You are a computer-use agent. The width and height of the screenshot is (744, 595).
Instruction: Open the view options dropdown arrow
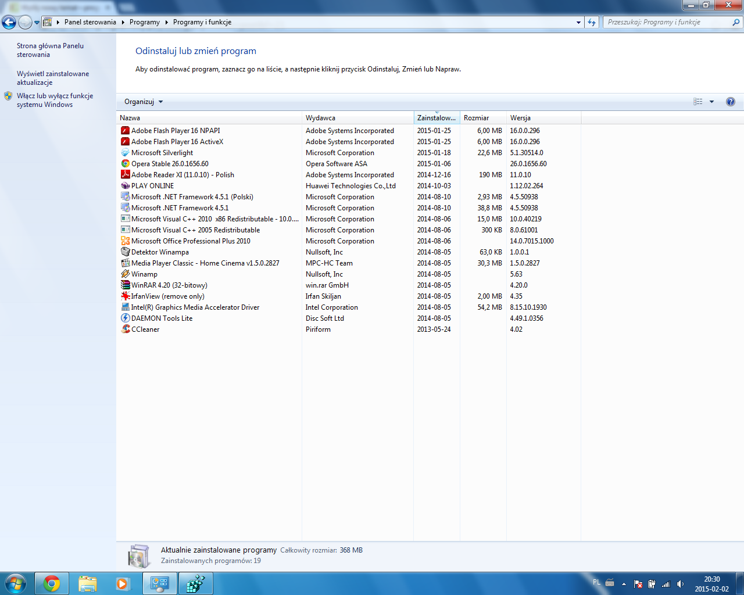711,102
